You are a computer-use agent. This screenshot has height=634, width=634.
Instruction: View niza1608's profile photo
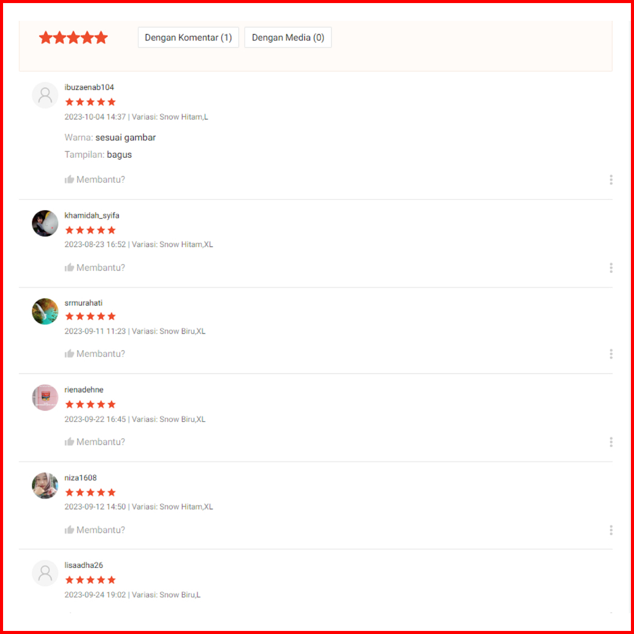pyautogui.click(x=45, y=486)
